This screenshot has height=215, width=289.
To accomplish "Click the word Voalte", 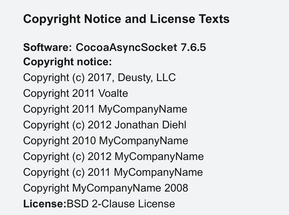I will (x=113, y=93).
